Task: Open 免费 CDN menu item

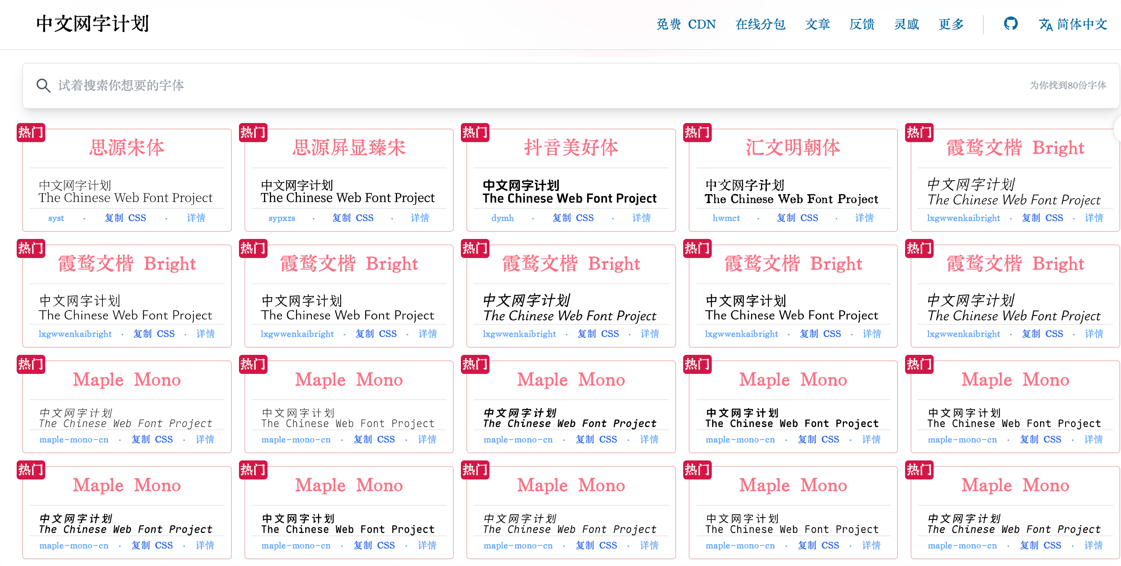Action: 686,24
